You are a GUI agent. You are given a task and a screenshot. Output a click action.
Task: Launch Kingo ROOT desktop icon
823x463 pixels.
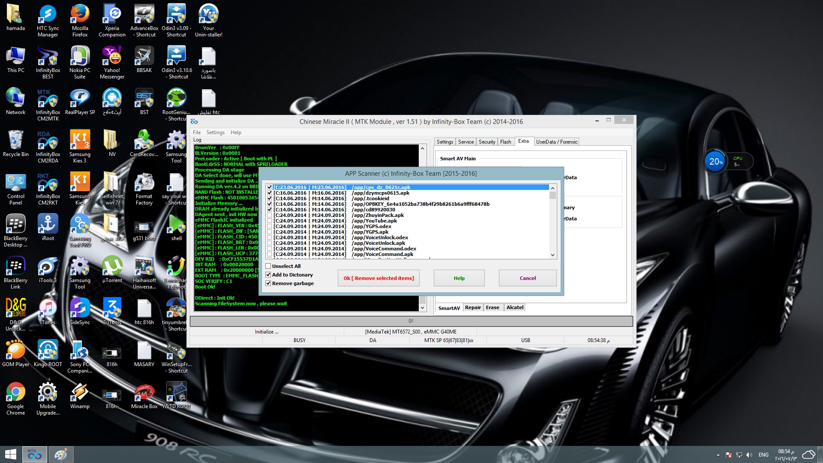tap(48, 354)
